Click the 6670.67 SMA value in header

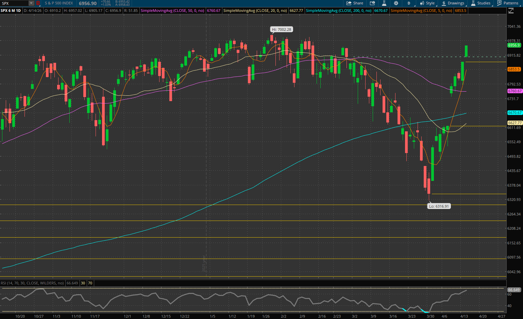(381, 10)
